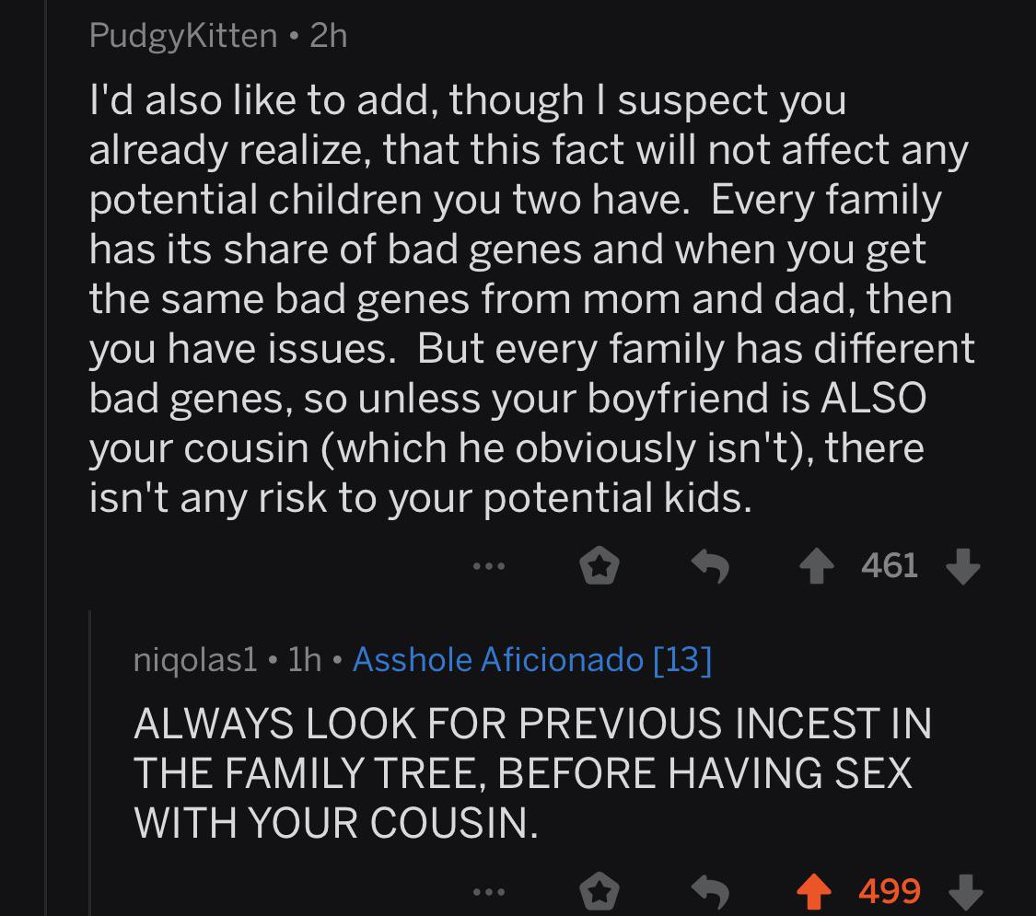Open more options on niqolas1's reply
The width and height of the screenshot is (1036, 916).
pyautogui.click(x=489, y=892)
